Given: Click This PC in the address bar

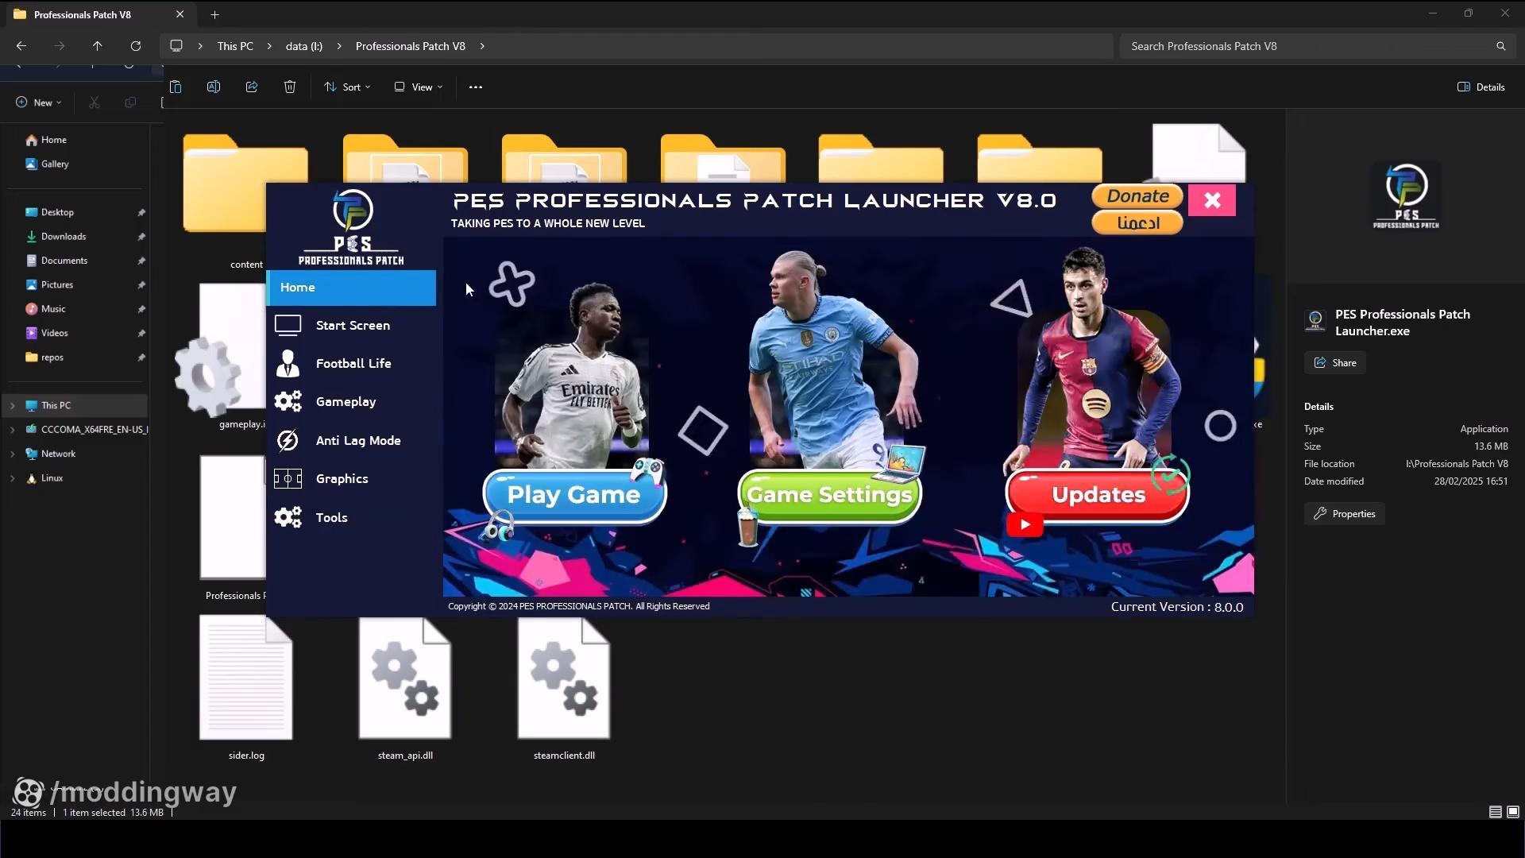Looking at the screenshot, I should pos(235,46).
